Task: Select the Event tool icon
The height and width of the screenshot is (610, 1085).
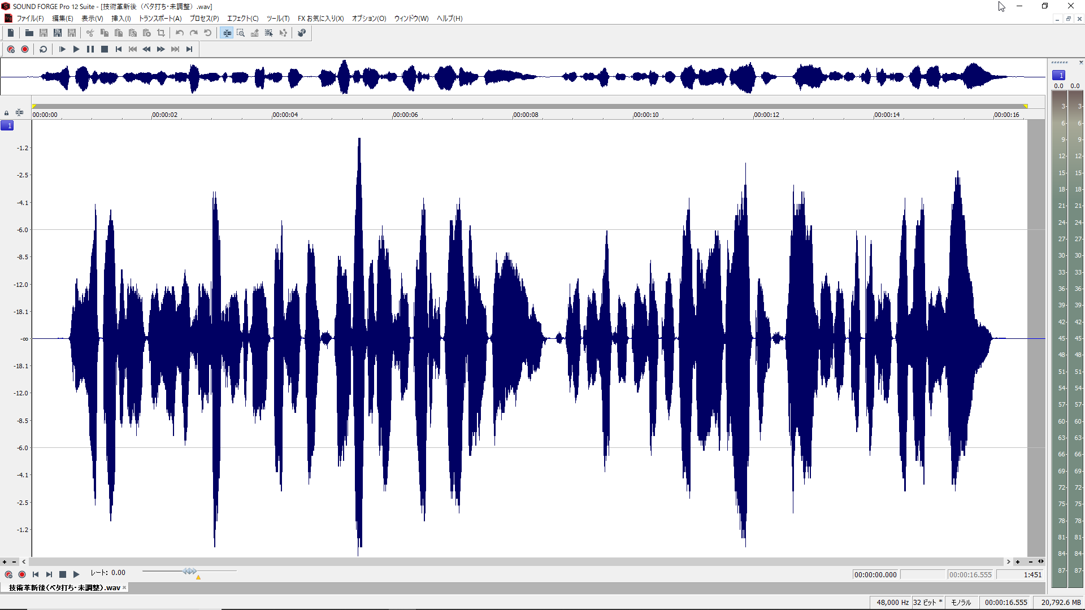Action: point(269,33)
